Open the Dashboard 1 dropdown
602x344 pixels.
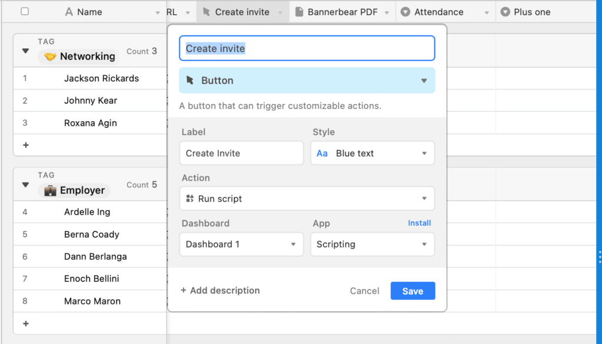(242, 244)
